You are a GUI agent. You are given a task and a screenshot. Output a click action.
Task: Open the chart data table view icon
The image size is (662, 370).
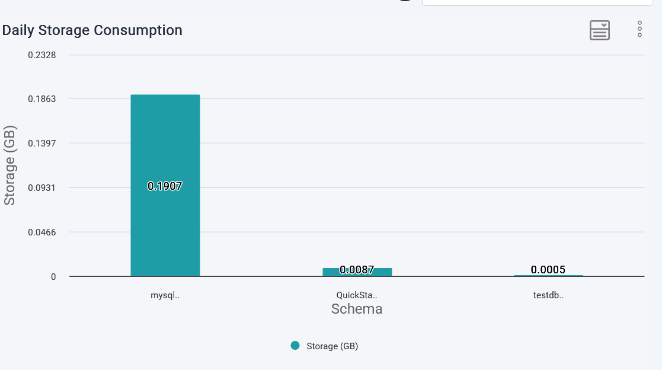click(599, 30)
